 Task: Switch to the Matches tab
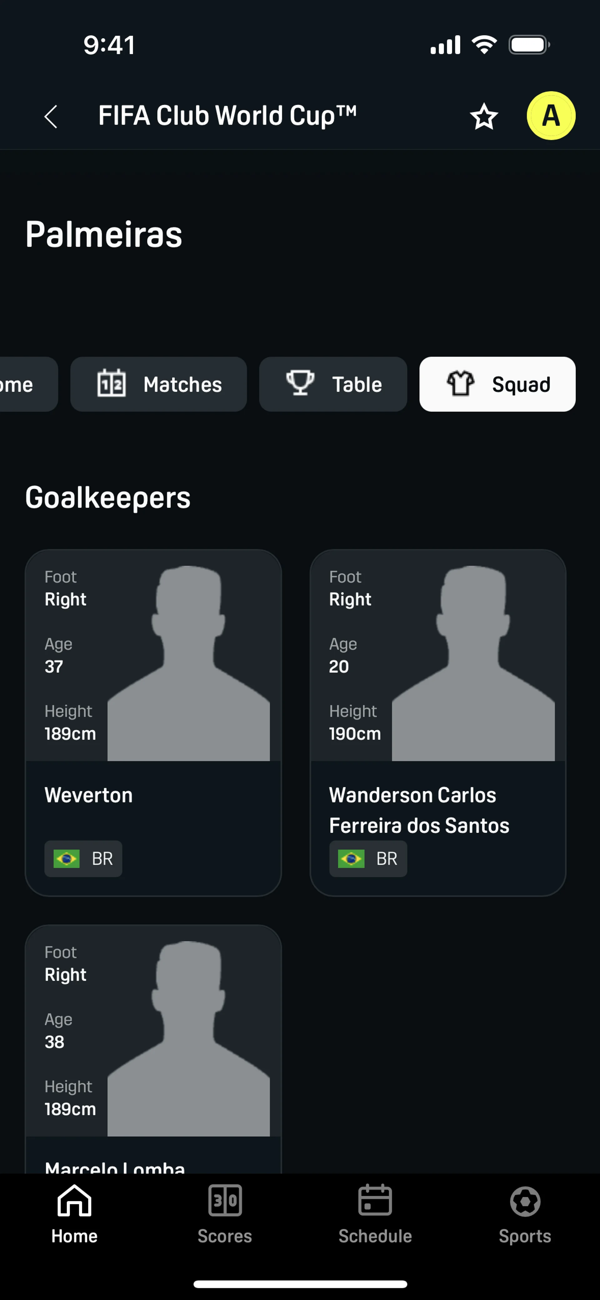point(158,385)
